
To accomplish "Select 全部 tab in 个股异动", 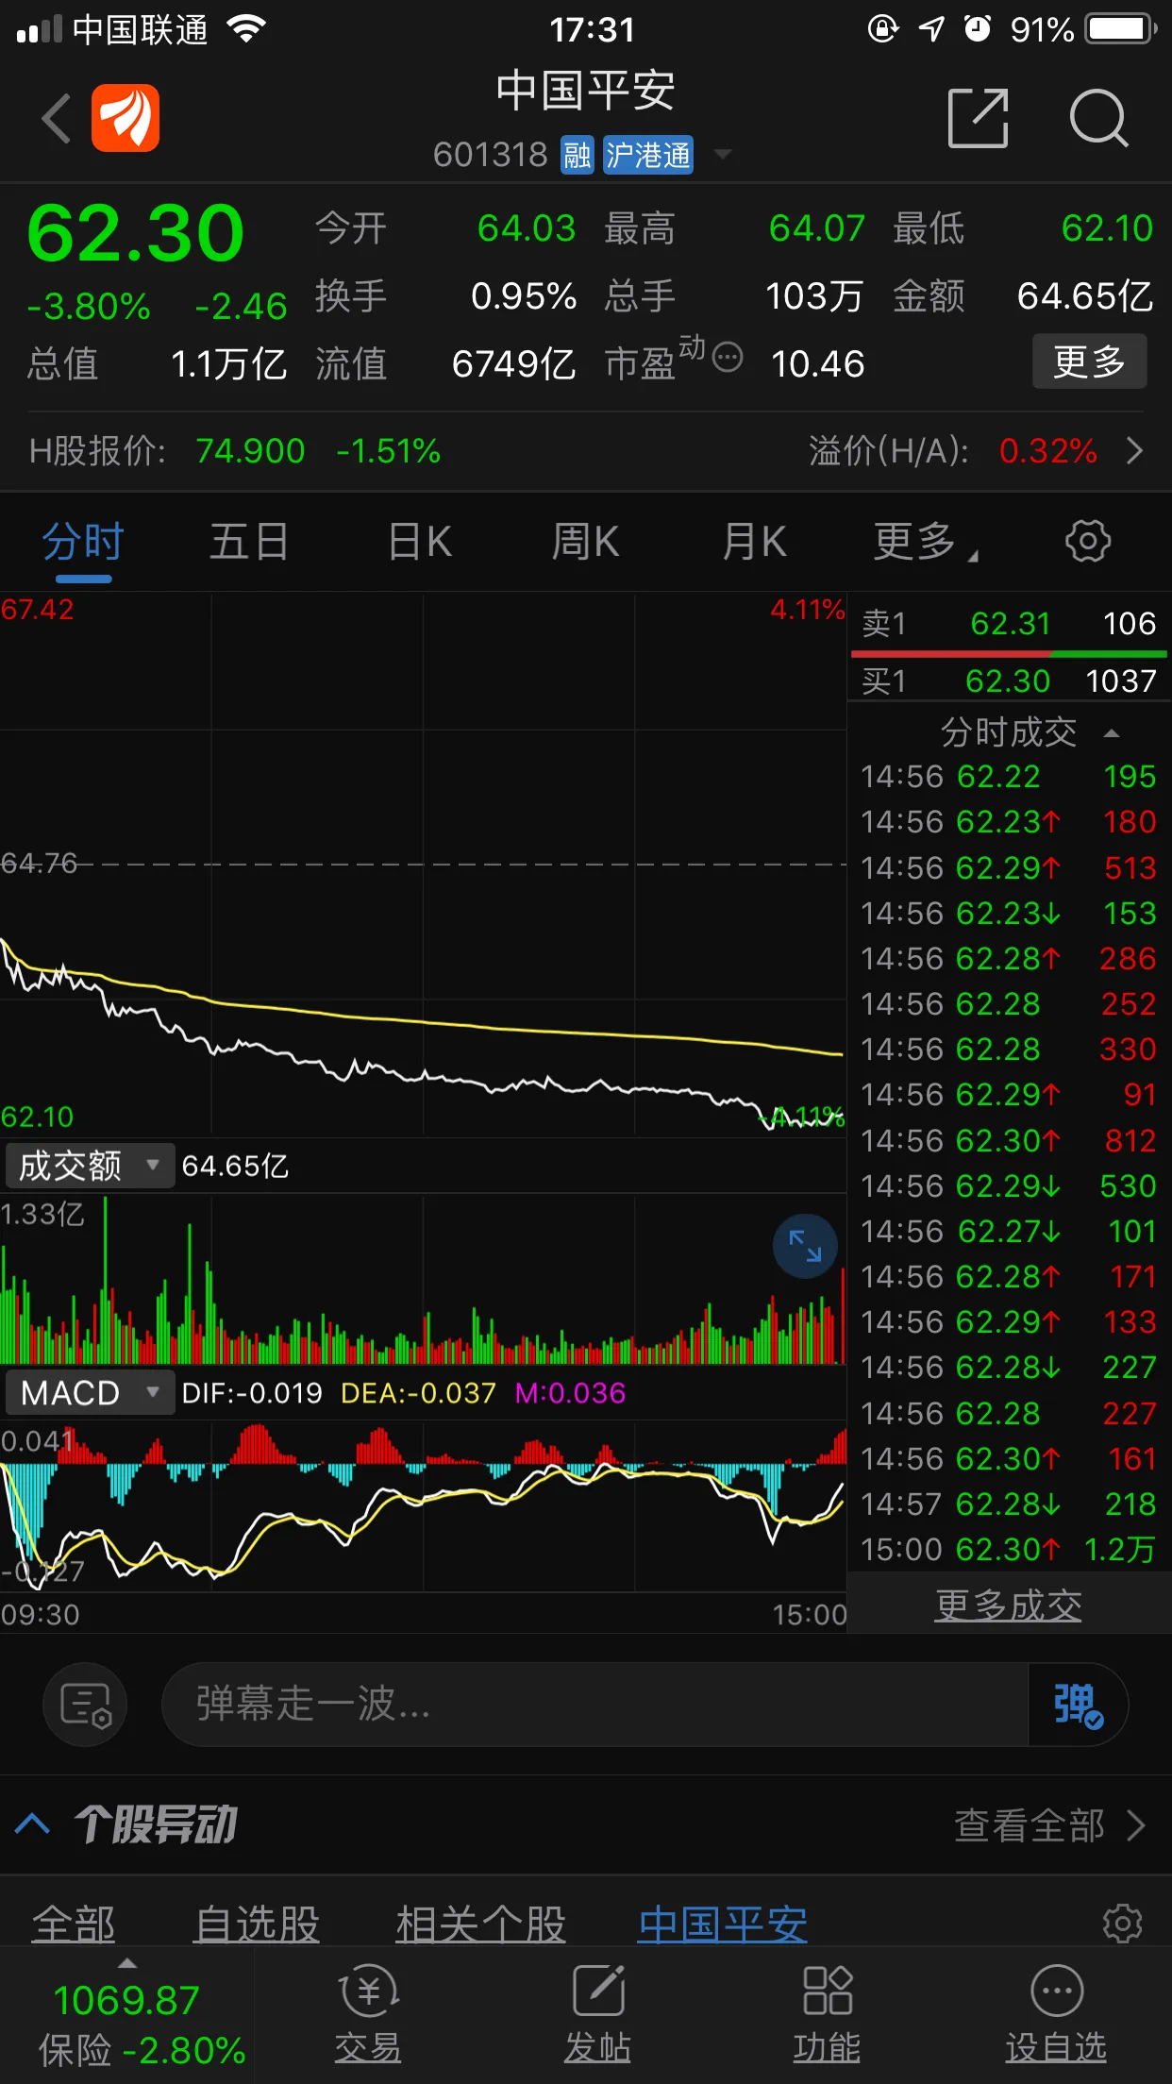I will point(74,1924).
